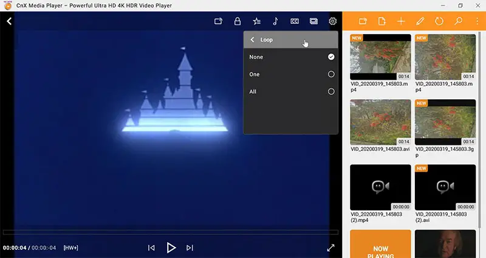Minimize the CnX Media Player window
The image size is (486, 258).
click(443, 5)
